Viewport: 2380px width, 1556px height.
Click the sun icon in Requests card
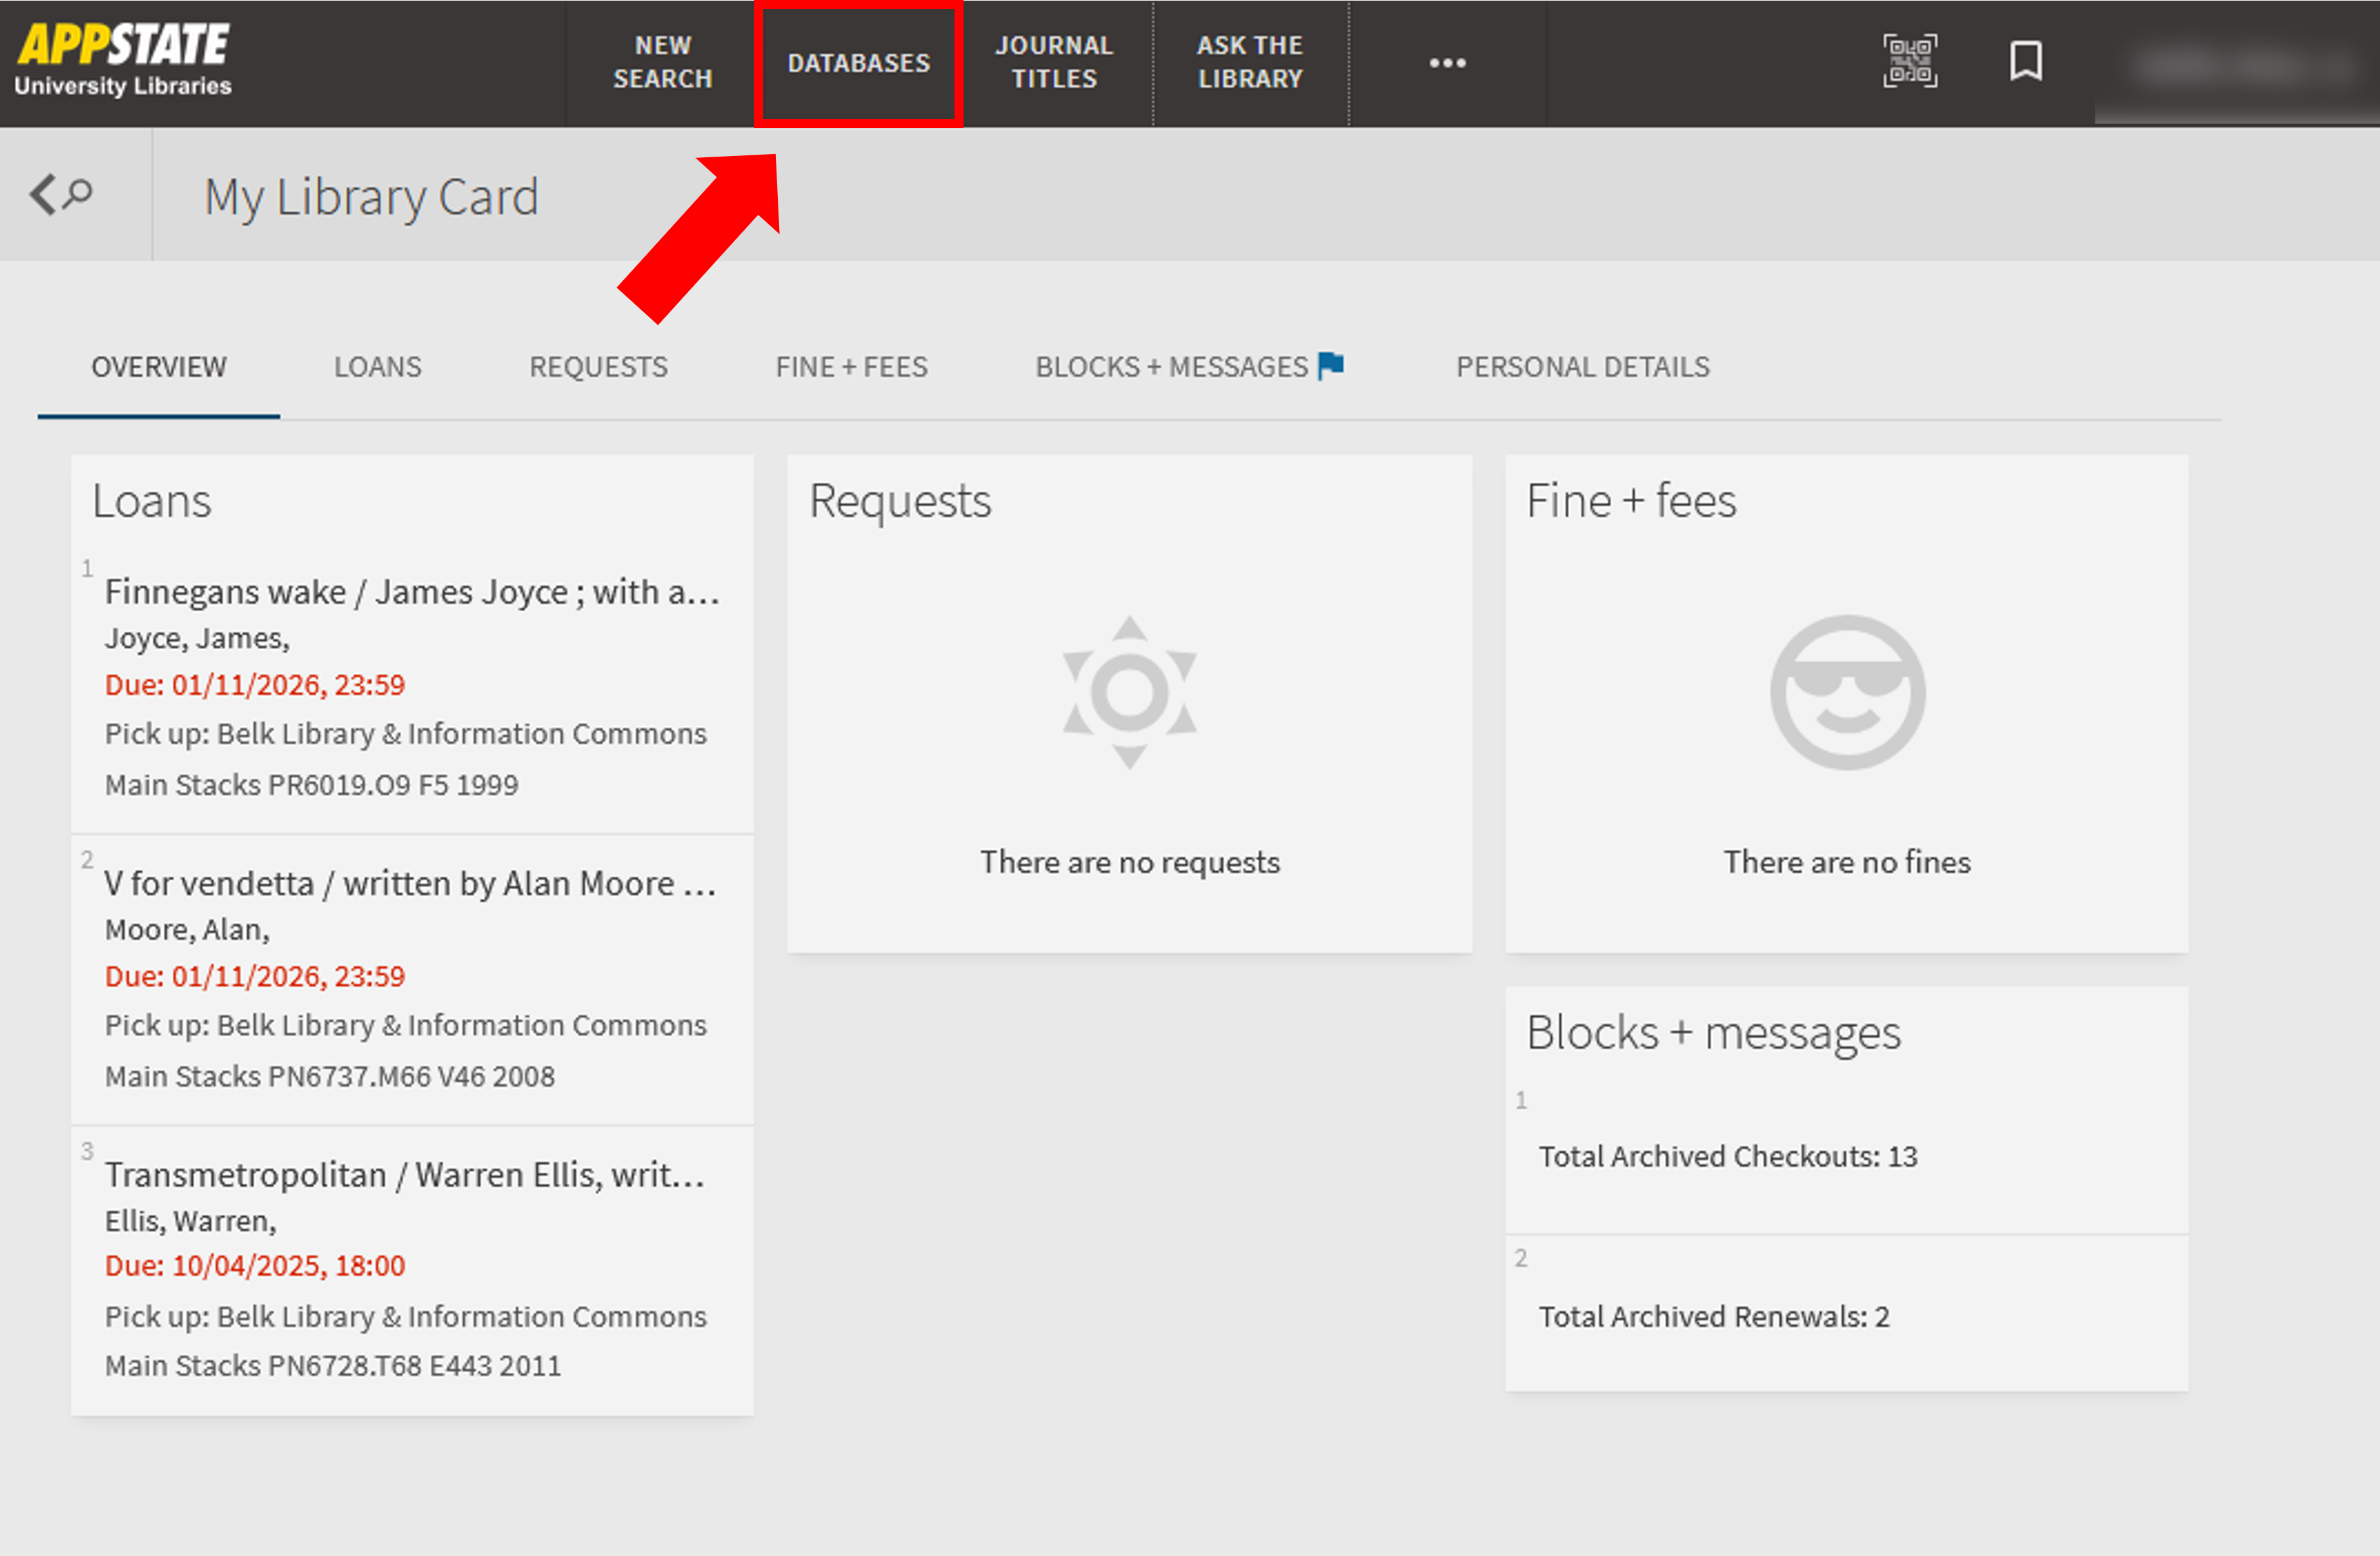[x=1129, y=692]
